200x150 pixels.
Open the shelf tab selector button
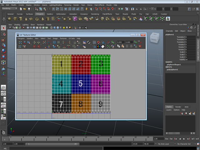pos(4,18)
